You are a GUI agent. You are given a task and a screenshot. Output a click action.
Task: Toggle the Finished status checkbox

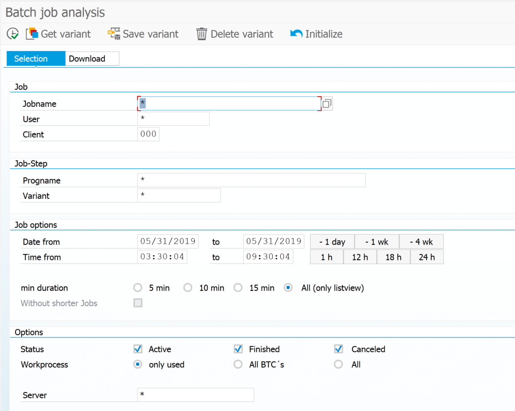point(238,349)
